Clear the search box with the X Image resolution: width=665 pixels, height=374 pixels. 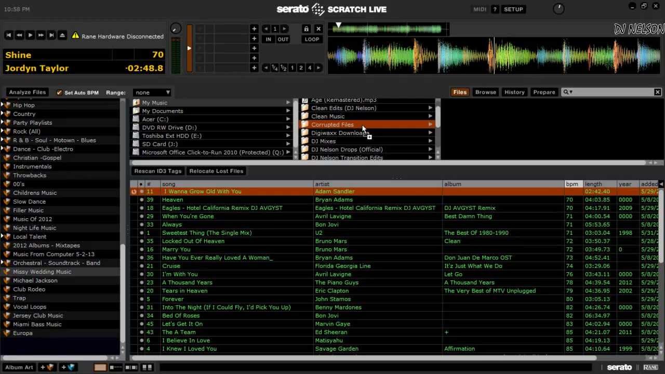click(657, 92)
